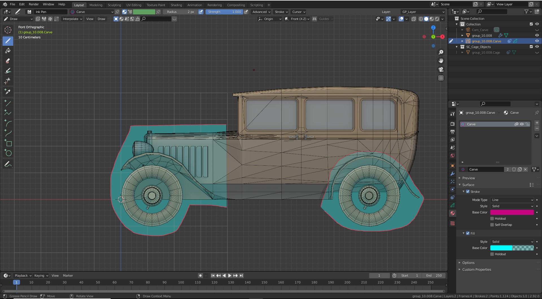Open the Advanced brush settings dropdown
This screenshot has width=542, height=299.
click(x=261, y=12)
